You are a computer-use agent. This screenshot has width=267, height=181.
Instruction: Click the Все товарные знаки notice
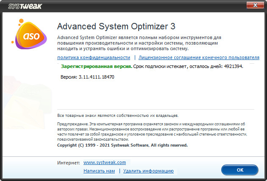pos(118,115)
